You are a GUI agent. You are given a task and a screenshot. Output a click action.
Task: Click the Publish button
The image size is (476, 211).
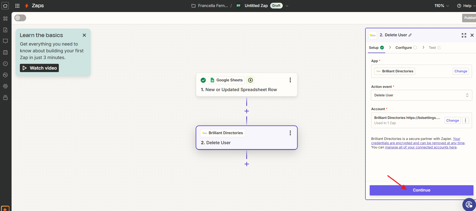click(x=469, y=18)
